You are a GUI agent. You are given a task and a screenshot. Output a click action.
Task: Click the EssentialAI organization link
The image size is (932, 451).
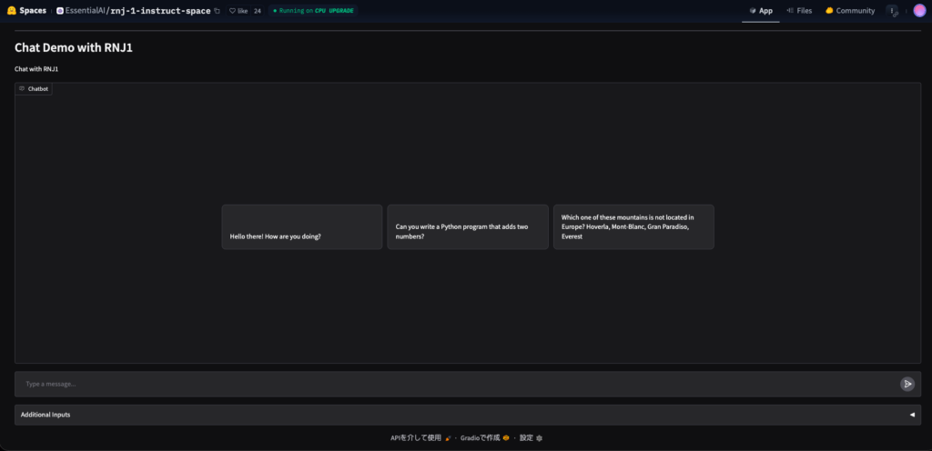coord(86,11)
